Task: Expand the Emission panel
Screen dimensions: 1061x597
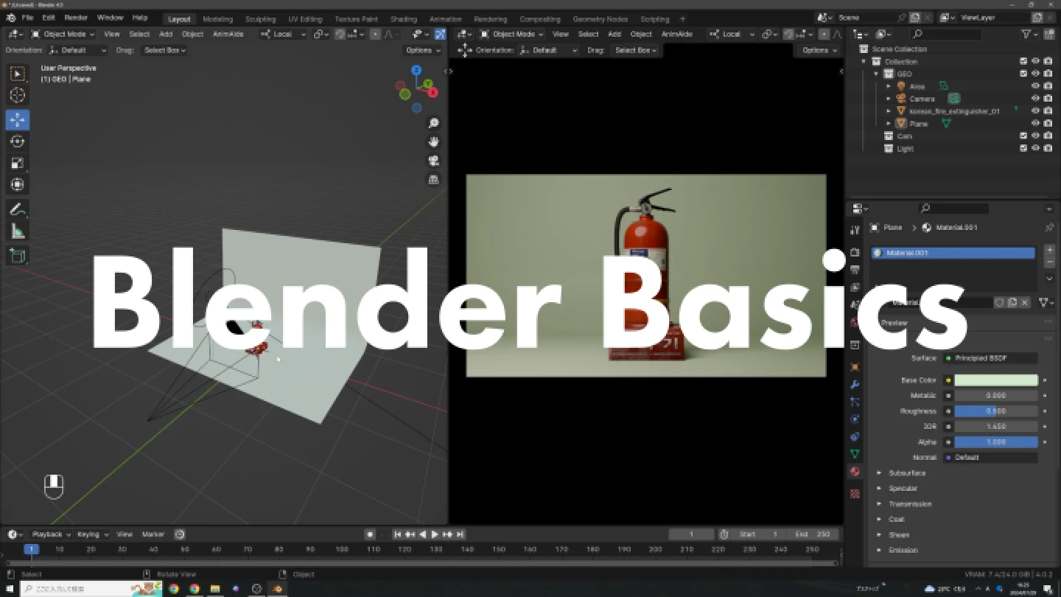Action: tap(903, 551)
